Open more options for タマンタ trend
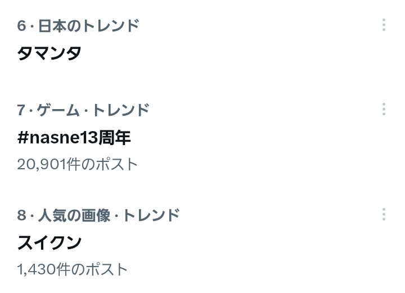 384,25
